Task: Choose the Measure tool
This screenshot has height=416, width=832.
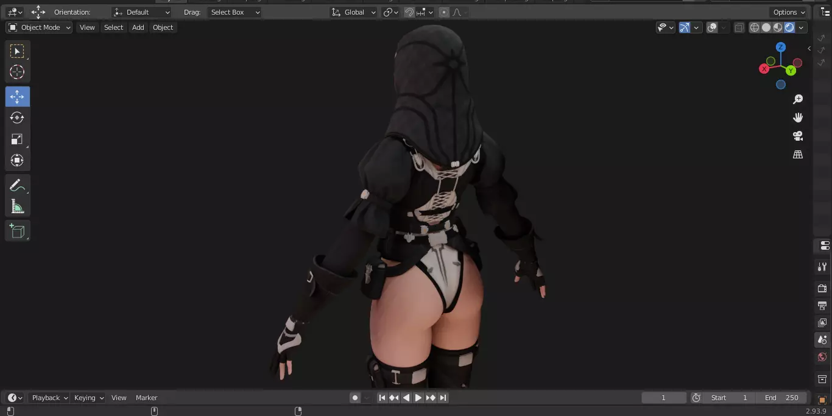Action: pyautogui.click(x=17, y=207)
